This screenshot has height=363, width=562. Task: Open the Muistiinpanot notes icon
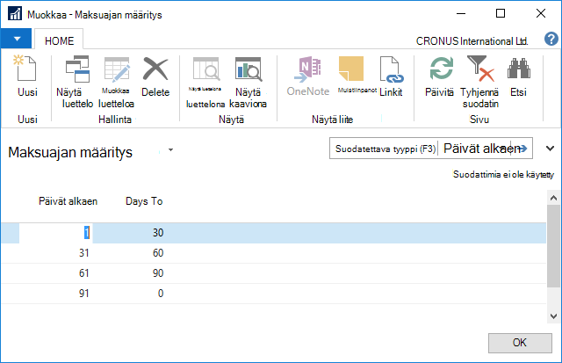pos(351,69)
